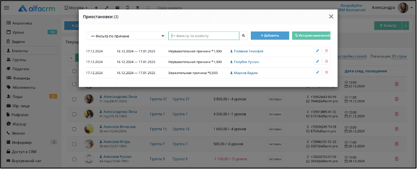Open the hamburger menu icon
The width and height of the screenshot is (417, 169).
[7, 8]
